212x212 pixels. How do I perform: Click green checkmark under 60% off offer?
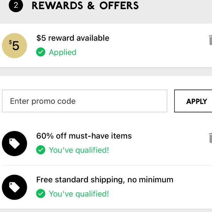[x=41, y=150]
